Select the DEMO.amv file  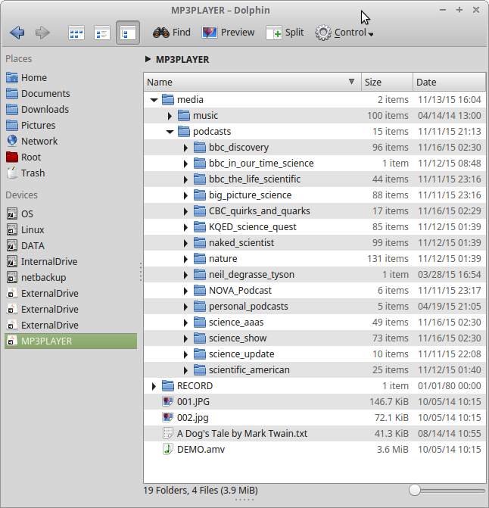(201, 449)
